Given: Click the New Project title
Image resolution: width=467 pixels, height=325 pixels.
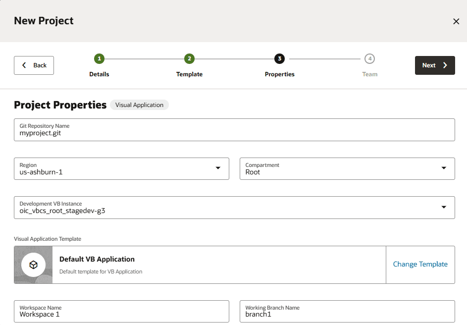Looking at the screenshot, I should tap(44, 21).
